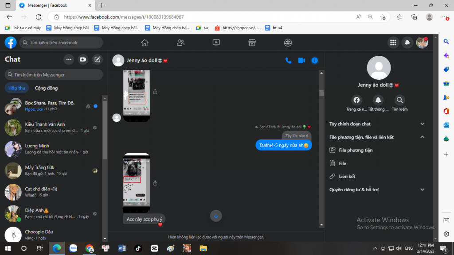Jump to latest message with down arrow
454x255 pixels.
pyautogui.click(x=216, y=216)
